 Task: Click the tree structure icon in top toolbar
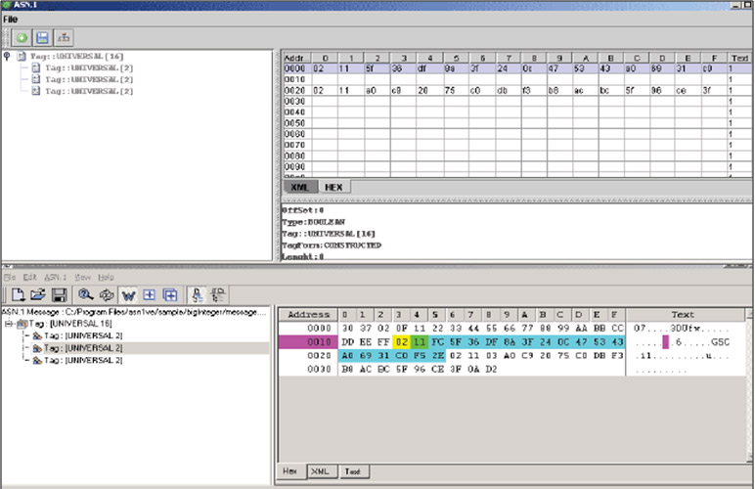(65, 37)
